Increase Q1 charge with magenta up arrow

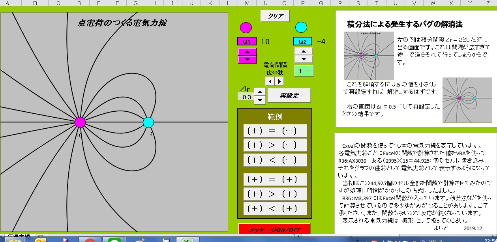click(248, 52)
